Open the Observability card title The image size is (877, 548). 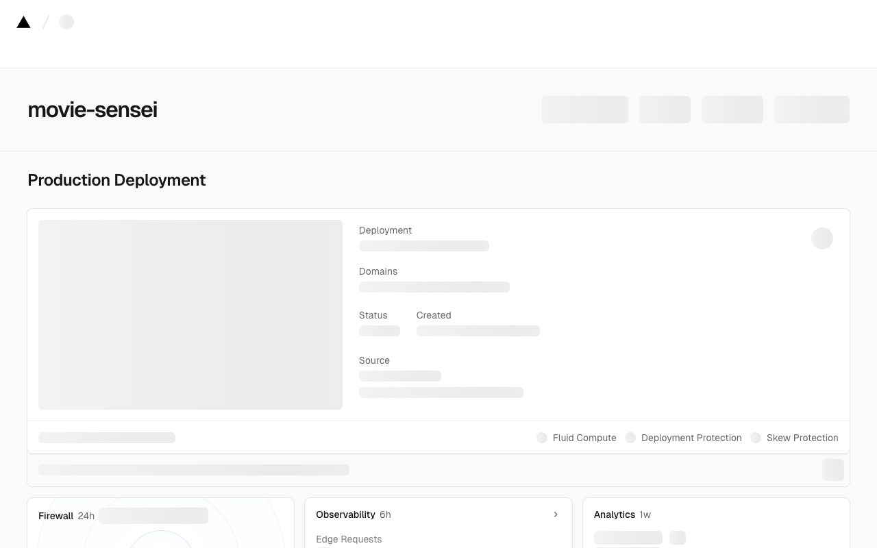coord(345,514)
